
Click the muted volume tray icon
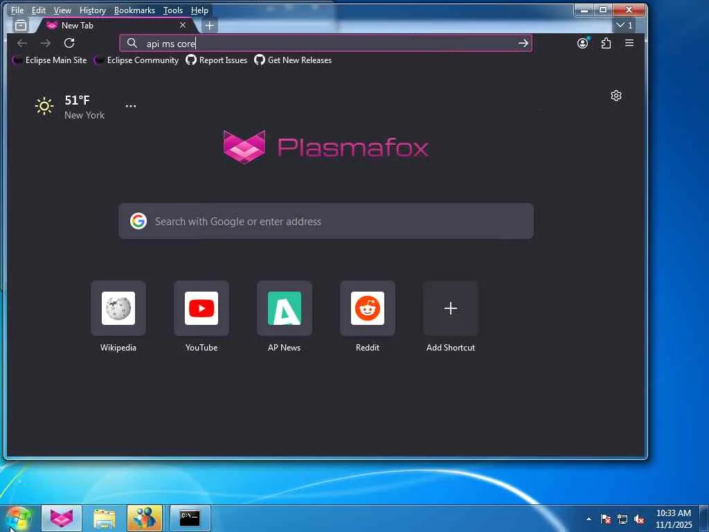point(639,520)
